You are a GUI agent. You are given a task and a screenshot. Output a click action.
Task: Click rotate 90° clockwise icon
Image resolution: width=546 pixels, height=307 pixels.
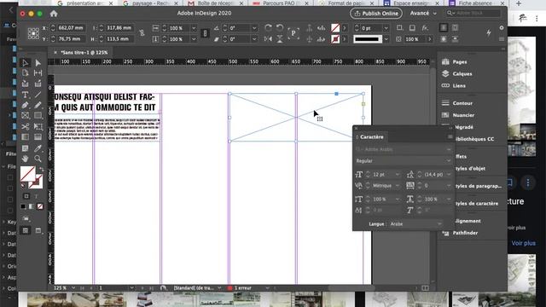(x=268, y=27)
